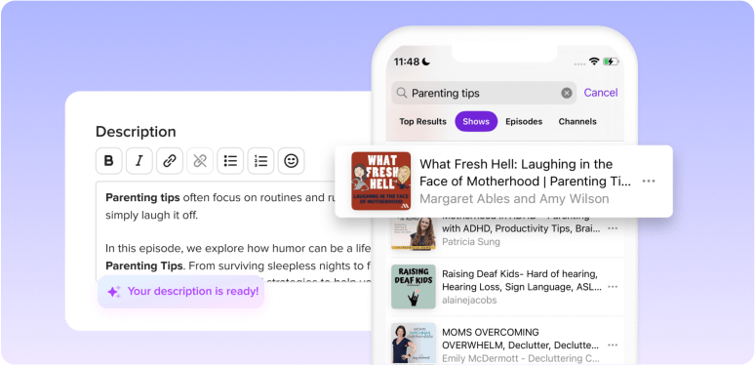Screen dimensions: 755x365
Task: Create a bulleted list
Action: [230, 161]
